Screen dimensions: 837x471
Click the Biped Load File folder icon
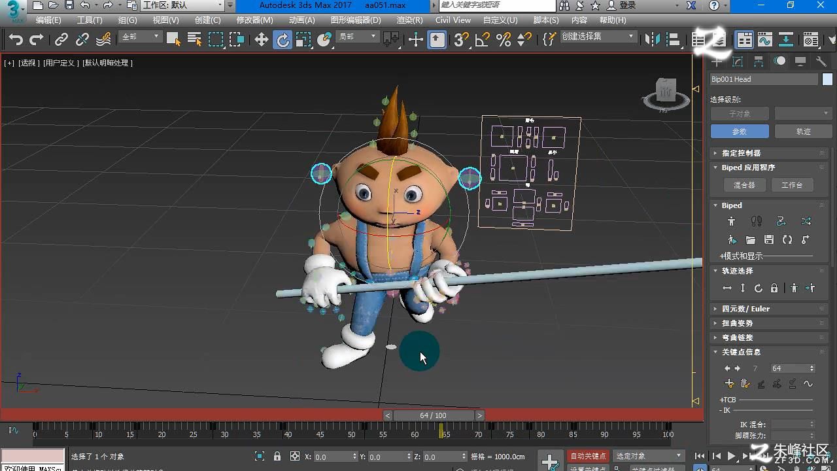(x=751, y=240)
